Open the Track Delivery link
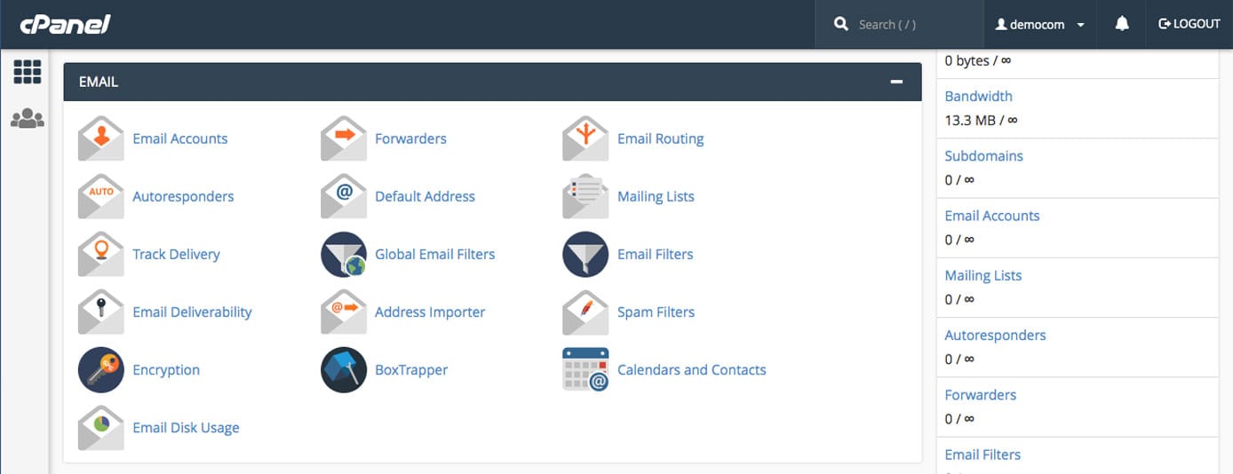1233x474 pixels. 176,254
